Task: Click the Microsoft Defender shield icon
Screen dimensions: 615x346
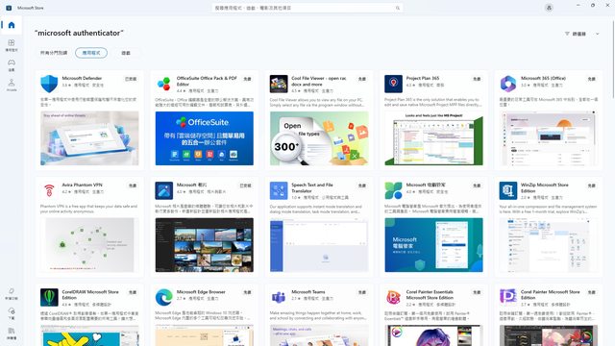Action: pyautogui.click(x=49, y=84)
